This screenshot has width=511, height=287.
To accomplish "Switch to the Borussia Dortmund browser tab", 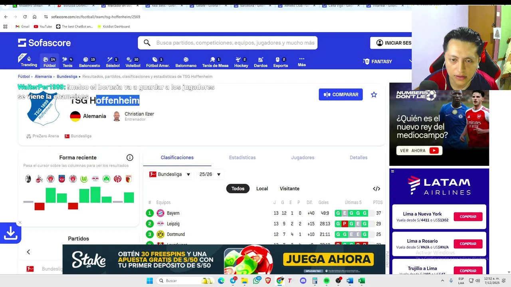I will [x=75, y=6].
